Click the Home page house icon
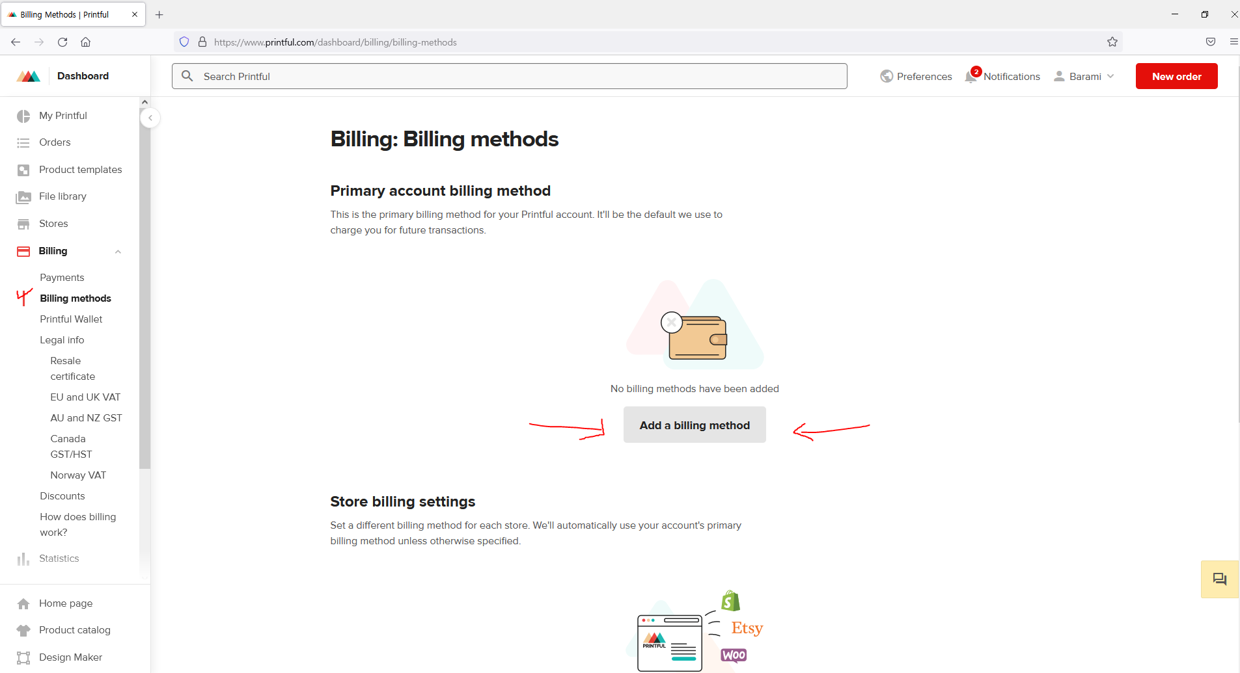 23,603
